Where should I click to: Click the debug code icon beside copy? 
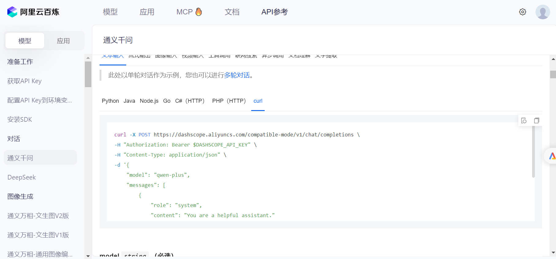(524, 120)
